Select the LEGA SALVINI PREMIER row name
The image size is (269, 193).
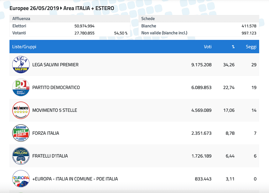(55, 65)
